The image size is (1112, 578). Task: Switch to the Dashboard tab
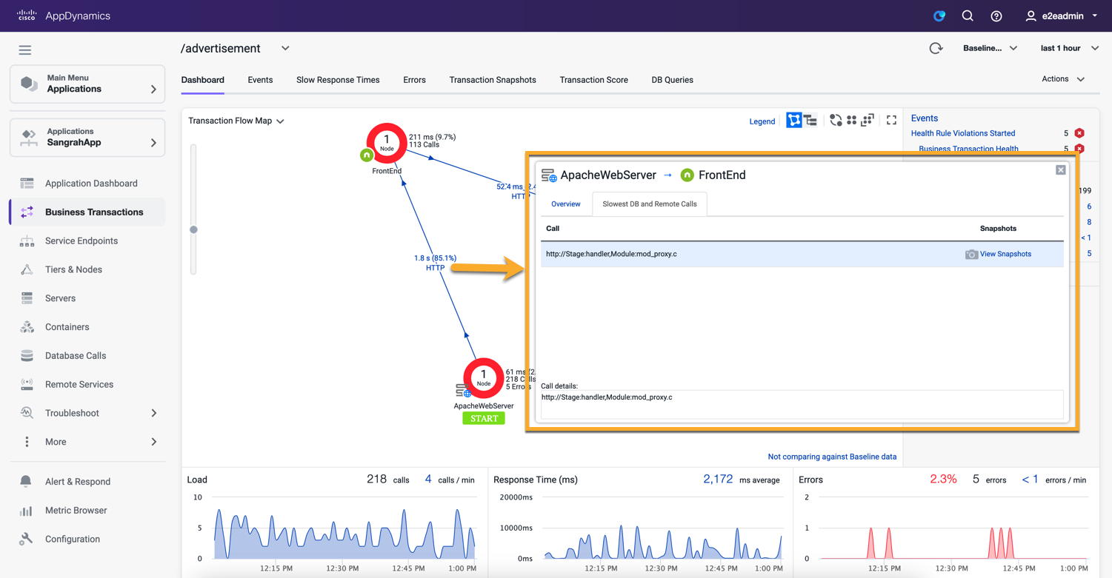click(203, 80)
